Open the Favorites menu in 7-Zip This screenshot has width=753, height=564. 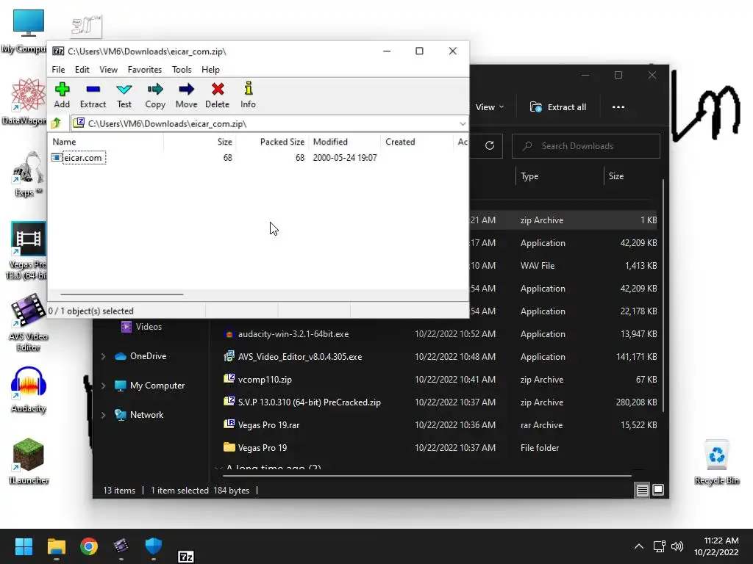tap(145, 70)
